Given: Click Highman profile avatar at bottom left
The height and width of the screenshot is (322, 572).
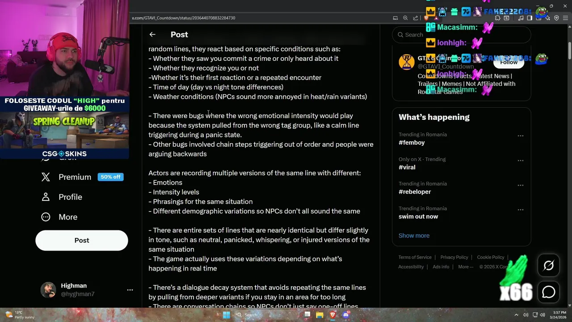Looking at the screenshot, I should 48,290.
